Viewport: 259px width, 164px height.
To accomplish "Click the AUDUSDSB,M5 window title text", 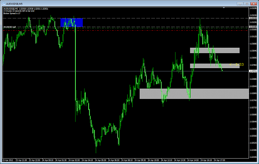I will pos(14,4).
